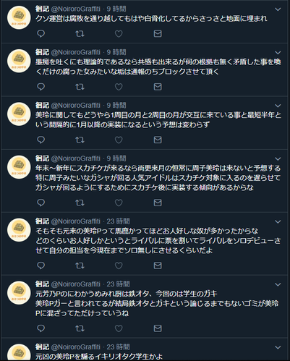This screenshot has height=361, width=290.
Task: Reply to the tweet about ライバルに票を割いて
Action: coord(40,266)
